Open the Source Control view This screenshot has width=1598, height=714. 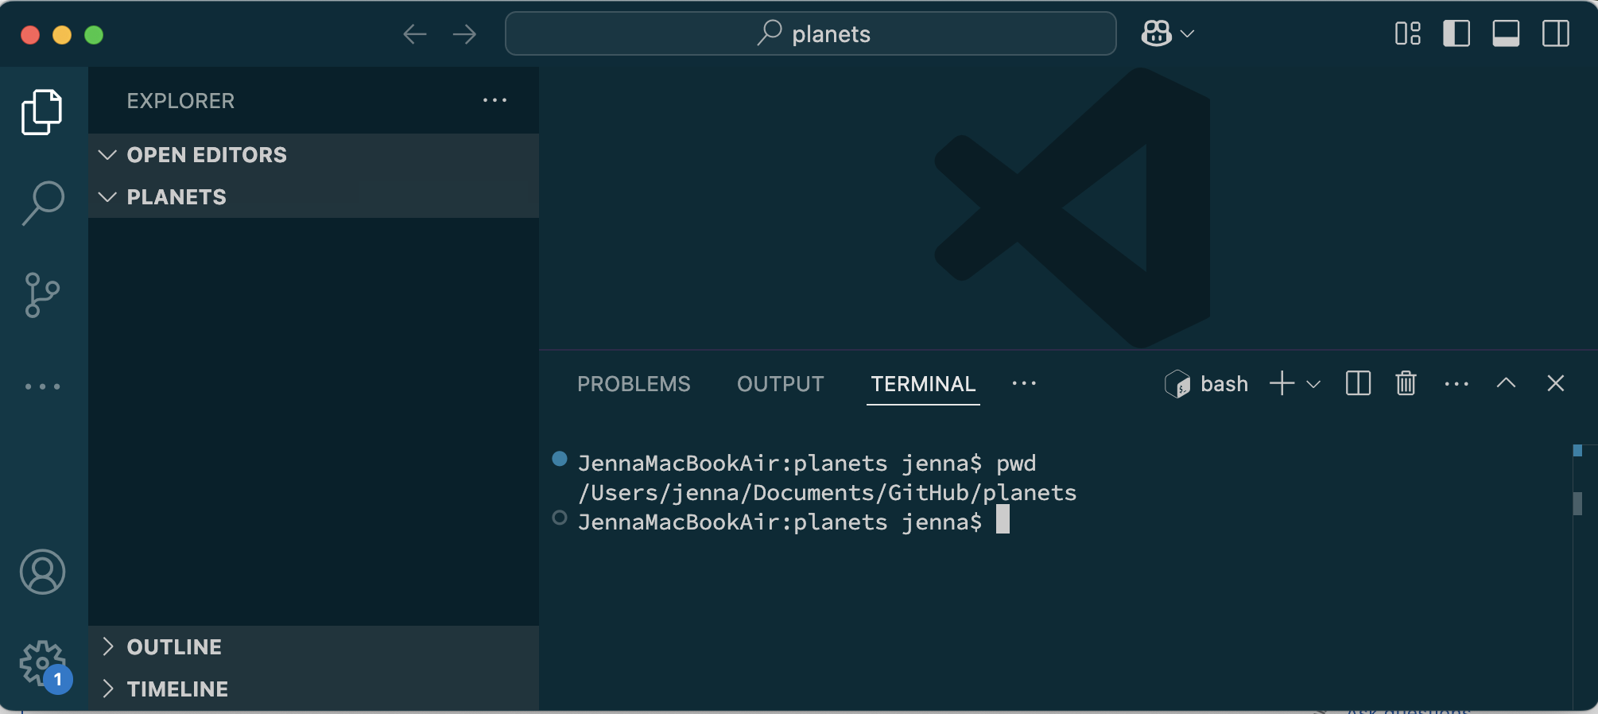42,295
